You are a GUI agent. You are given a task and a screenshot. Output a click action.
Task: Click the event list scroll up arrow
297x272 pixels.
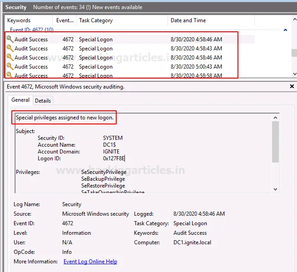coord(294,20)
